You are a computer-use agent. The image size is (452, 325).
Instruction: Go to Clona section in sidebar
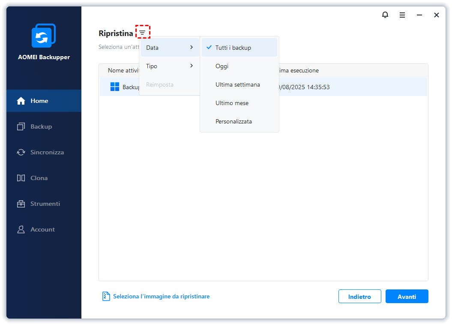tap(44, 178)
